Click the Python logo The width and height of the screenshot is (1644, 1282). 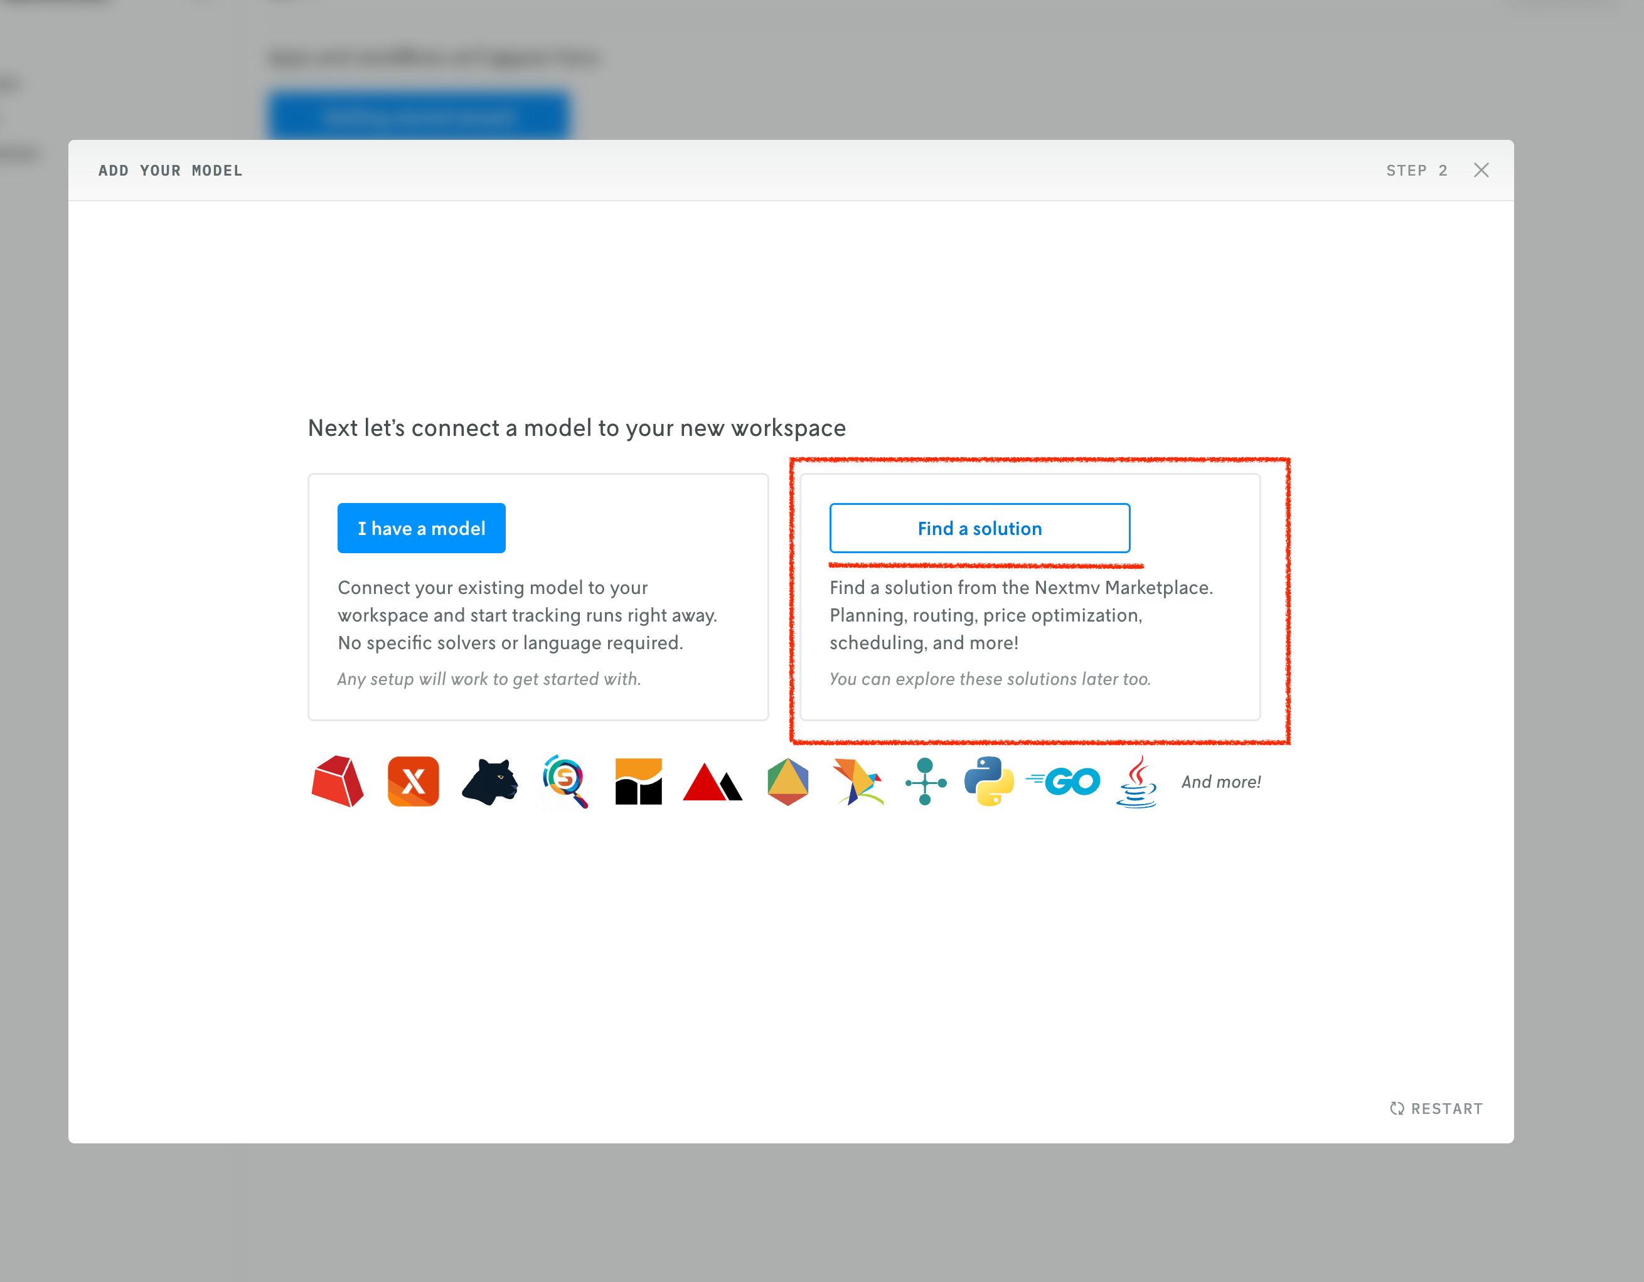point(988,781)
